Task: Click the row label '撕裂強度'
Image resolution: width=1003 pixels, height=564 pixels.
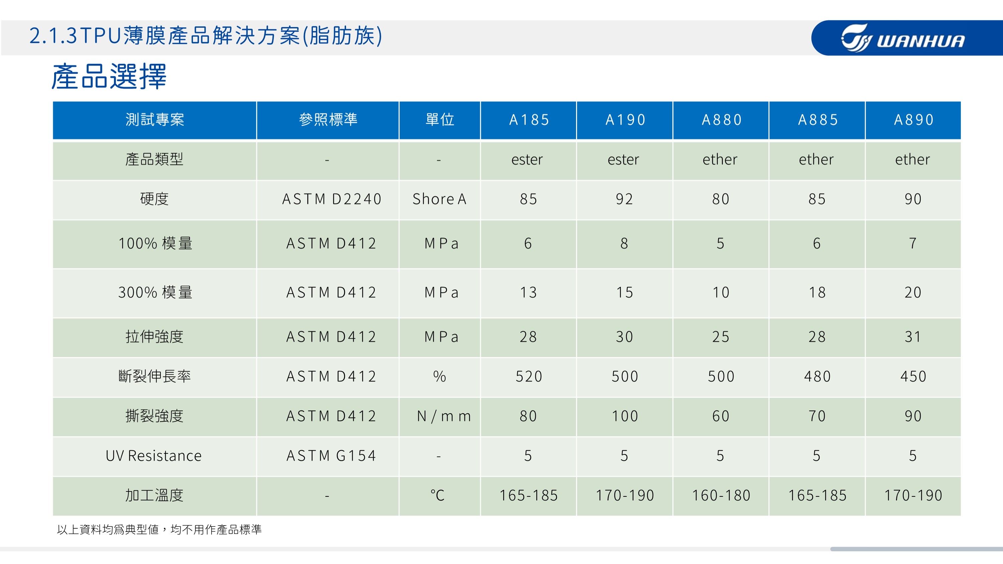Action: tap(154, 416)
